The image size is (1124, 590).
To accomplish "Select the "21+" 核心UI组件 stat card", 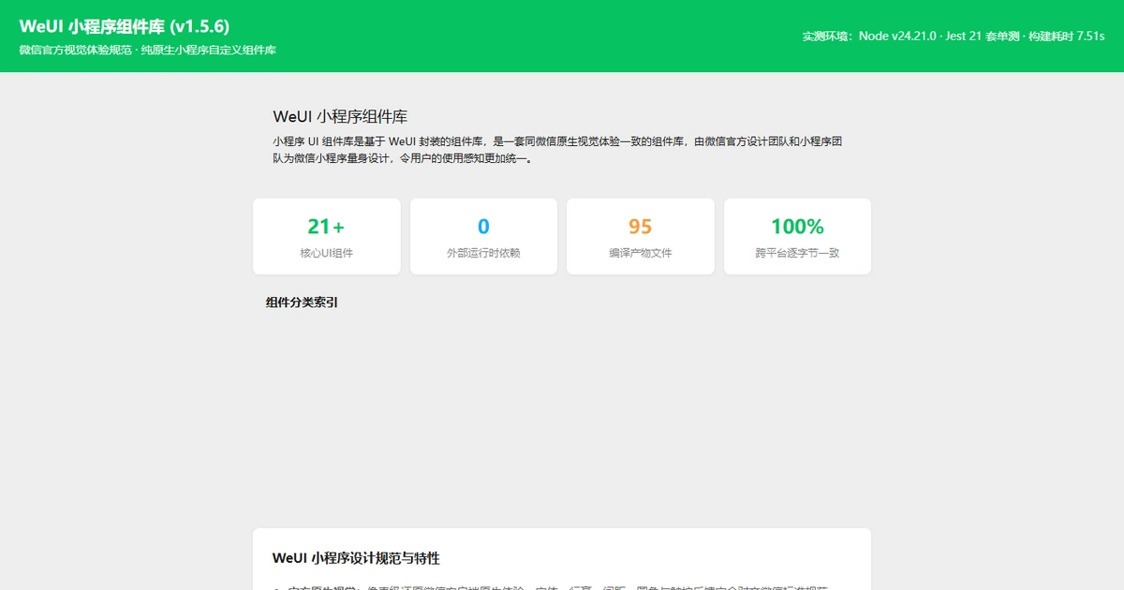I will point(326,236).
